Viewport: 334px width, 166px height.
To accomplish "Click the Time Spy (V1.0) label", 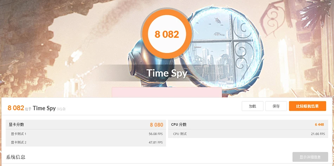I will (x=49, y=109).
